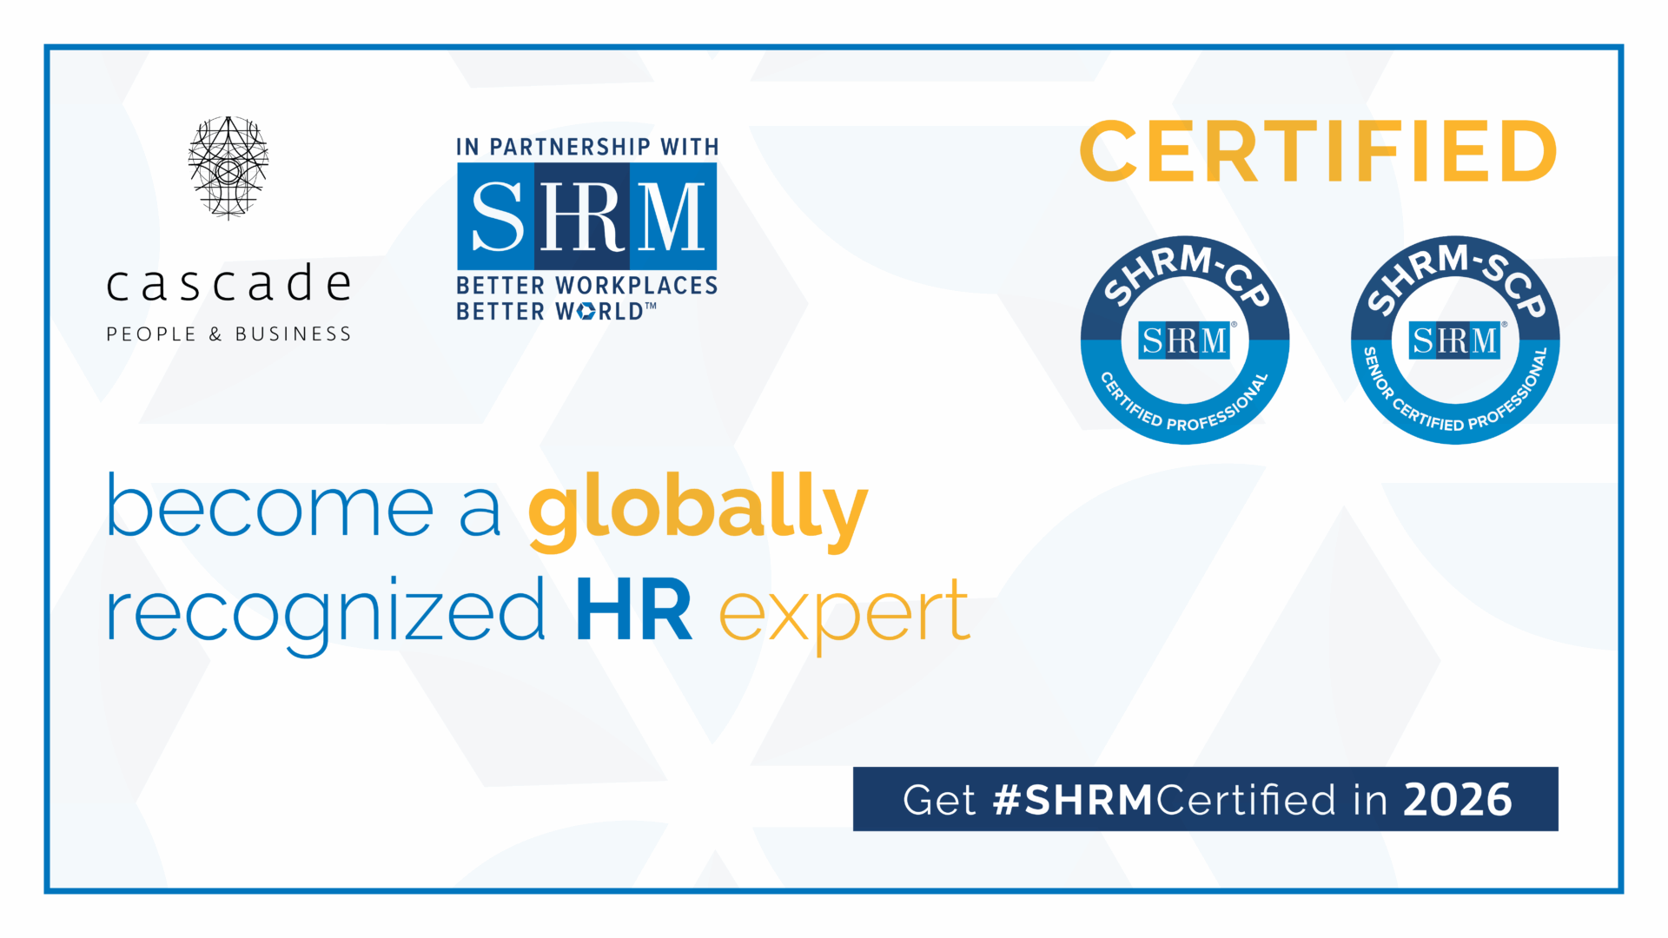1668x938 pixels.
Task: Click the arrow icon in WORLD text
Action: click(x=586, y=312)
